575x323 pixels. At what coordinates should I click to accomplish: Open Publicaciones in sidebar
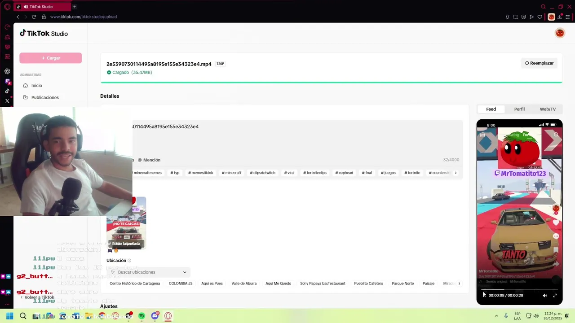(45, 97)
